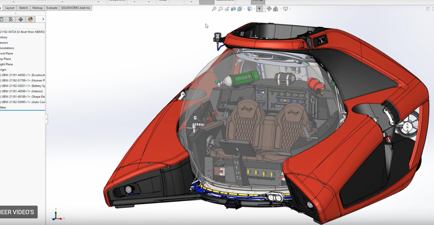Select the Zoom to Fit tool
Viewport: 434px width, 225px height.
click(214, 9)
